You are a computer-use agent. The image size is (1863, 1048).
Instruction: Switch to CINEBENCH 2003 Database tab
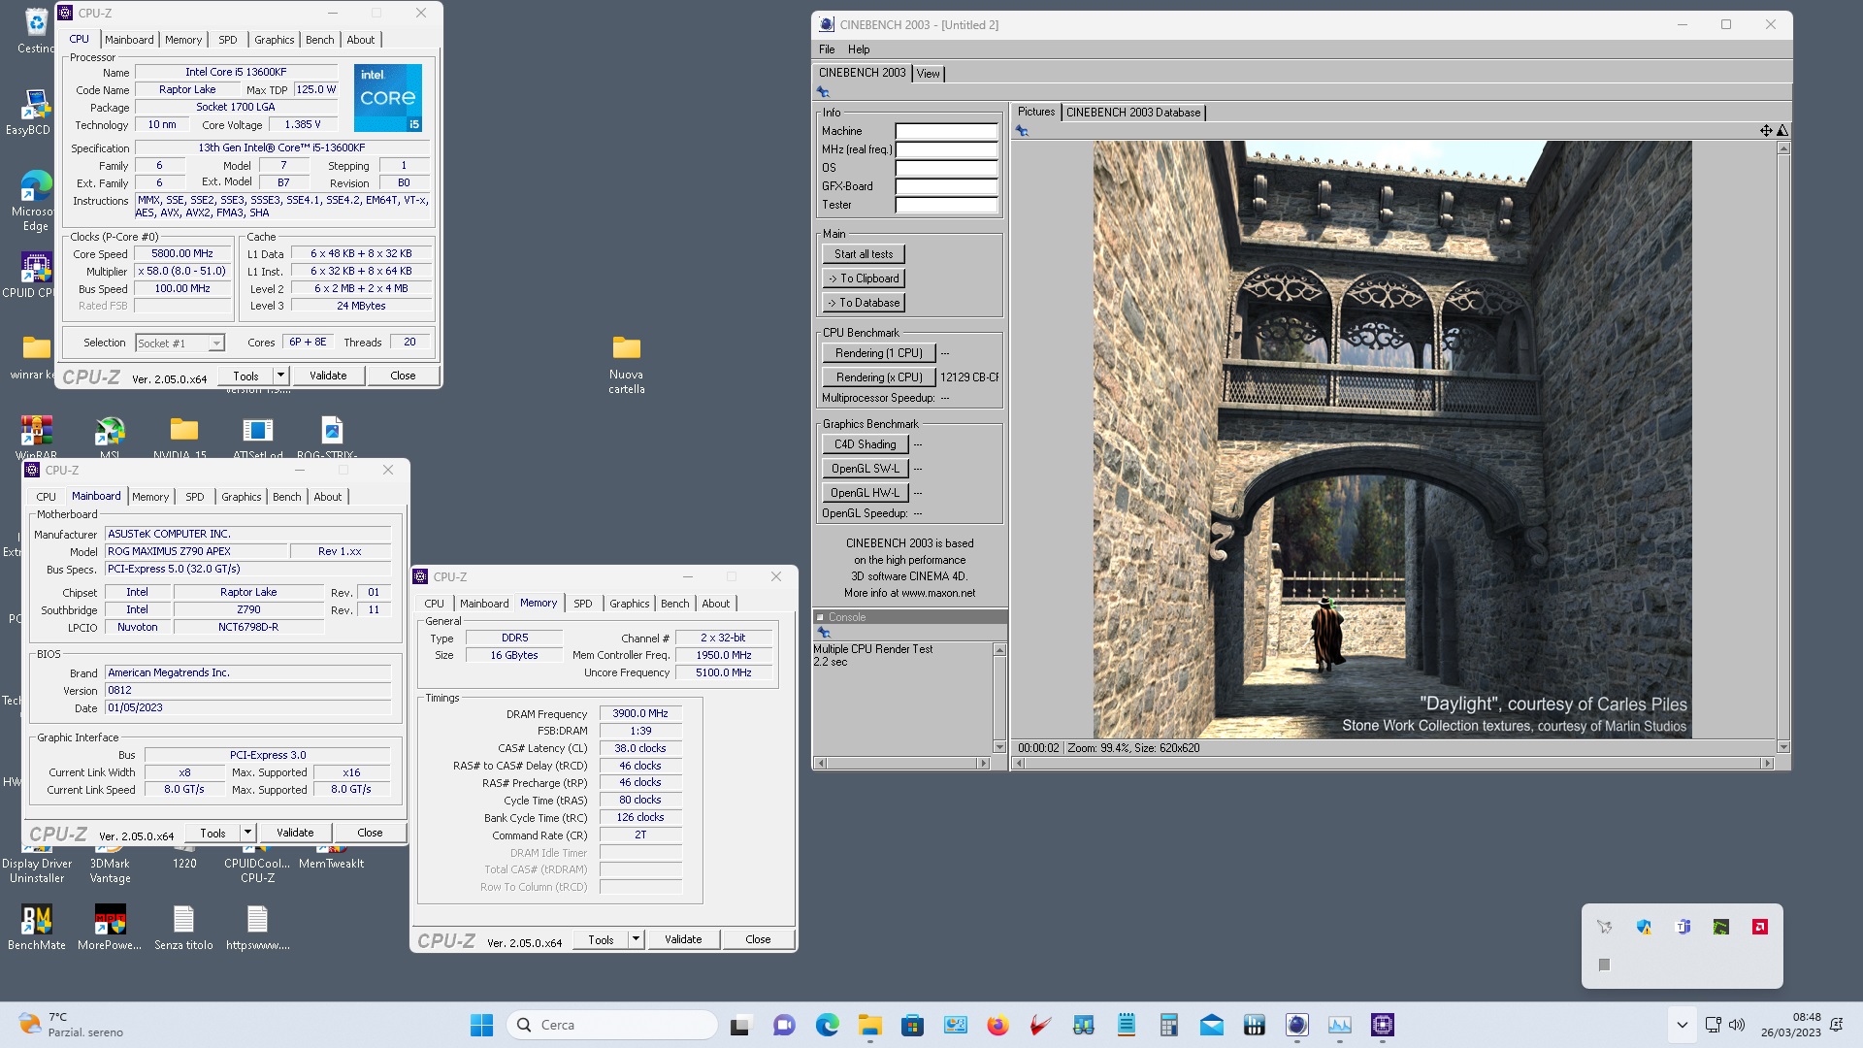[1133, 113]
